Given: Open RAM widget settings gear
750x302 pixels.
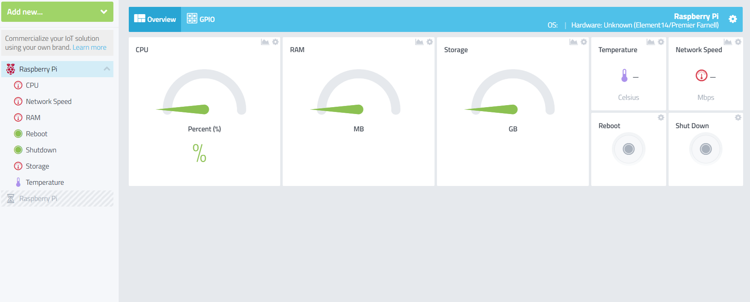Looking at the screenshot, I should point(430,42).
